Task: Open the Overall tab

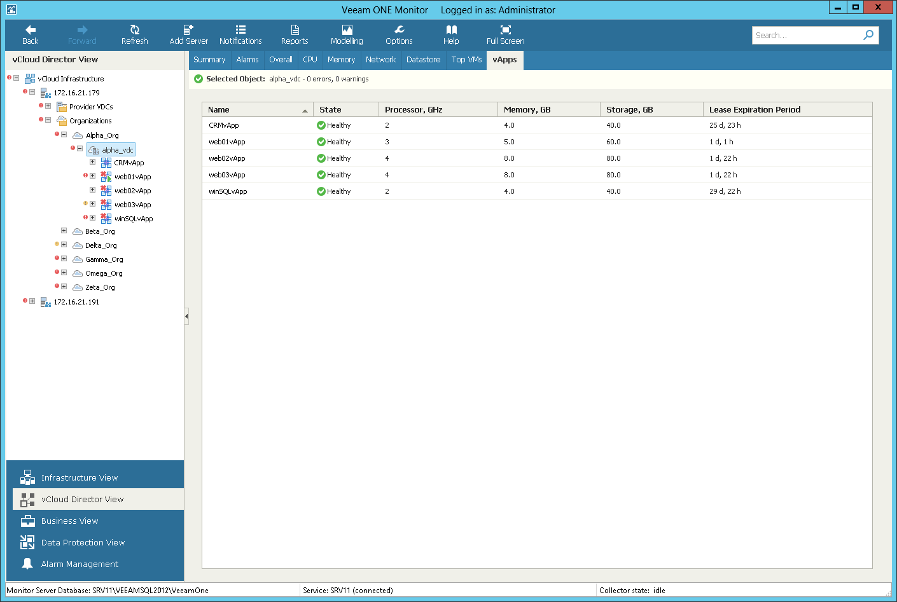Action: click(x=281, y=60)
